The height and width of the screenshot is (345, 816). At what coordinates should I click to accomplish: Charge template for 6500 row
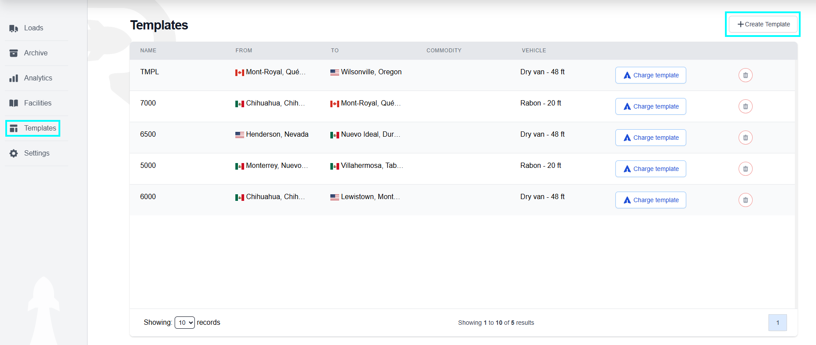pyautogui.click(x=651, y=138)
